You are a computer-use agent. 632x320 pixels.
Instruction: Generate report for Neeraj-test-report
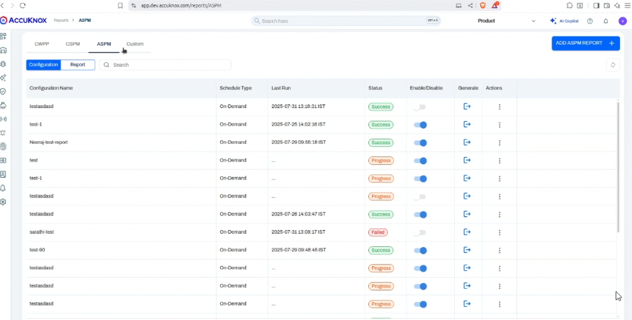pos(467,142)
